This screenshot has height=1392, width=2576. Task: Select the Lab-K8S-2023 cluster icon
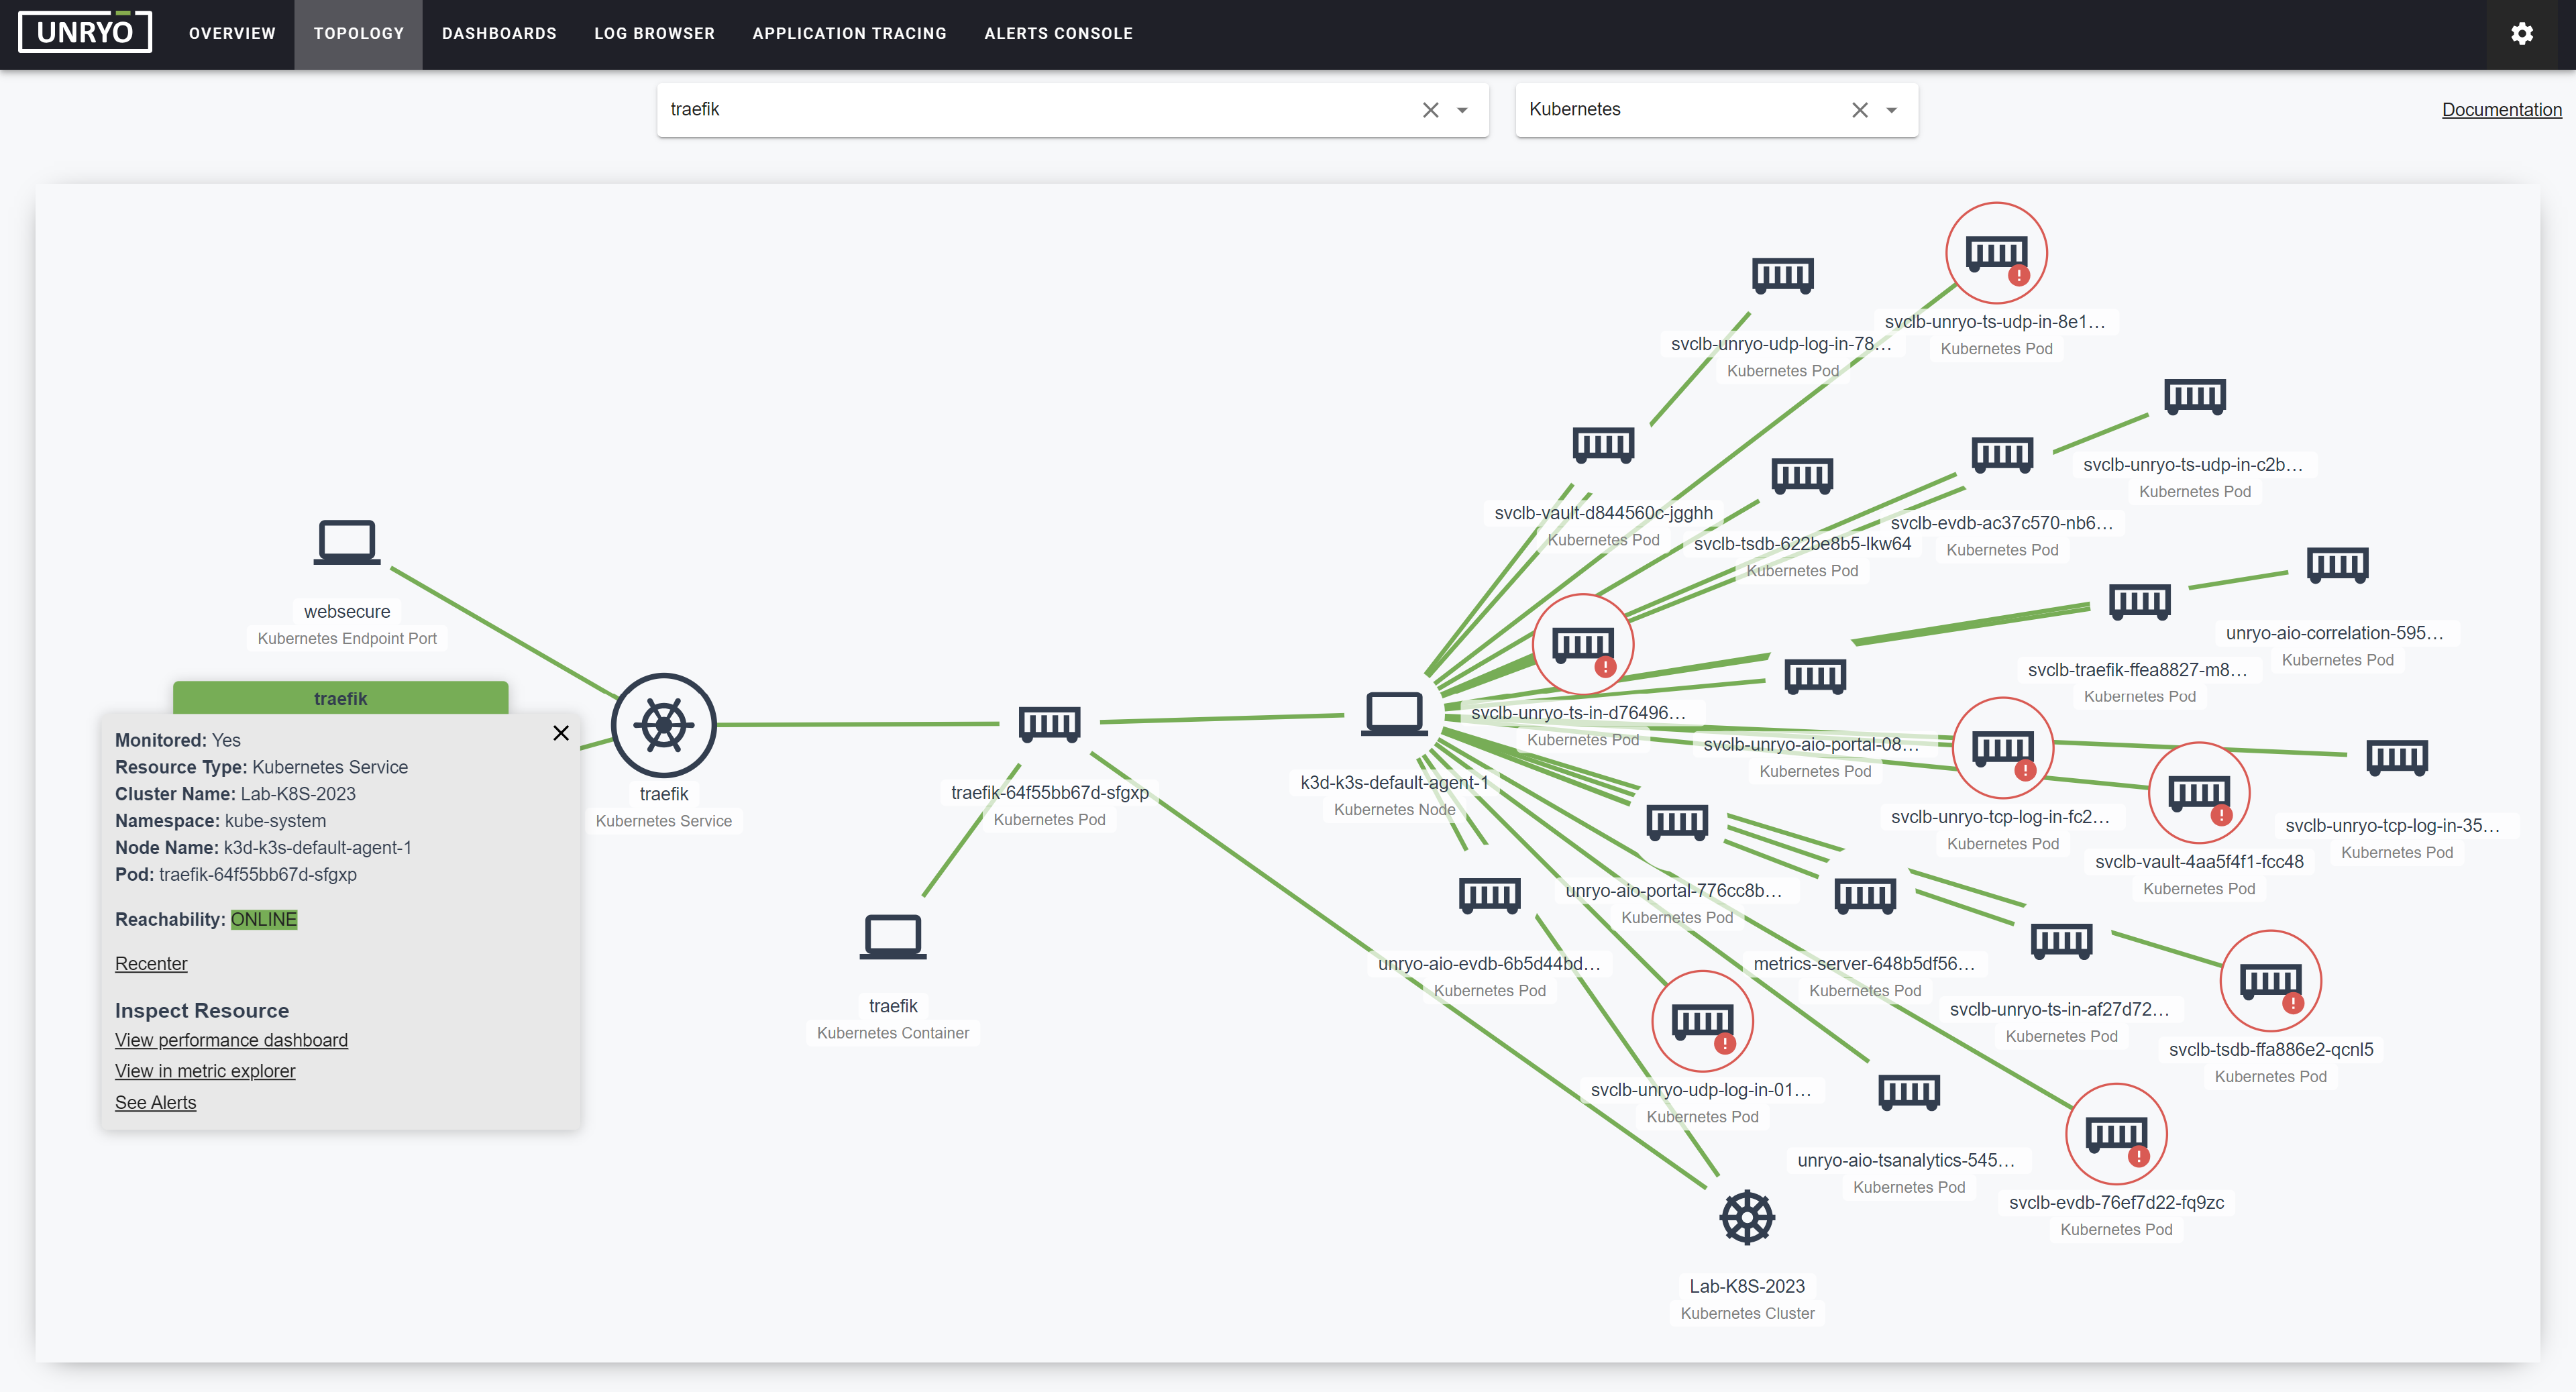click(1747, 1217)
